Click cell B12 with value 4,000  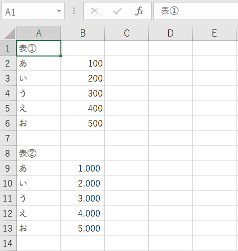(x=83, y=213)
